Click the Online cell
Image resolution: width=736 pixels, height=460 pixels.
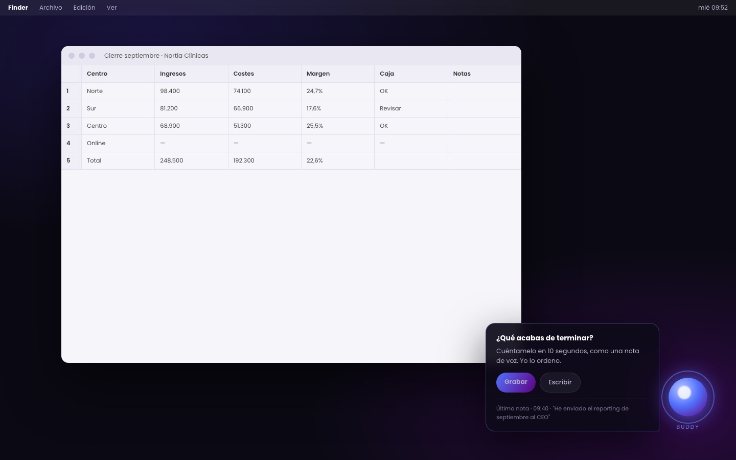(x=118, y=143)
